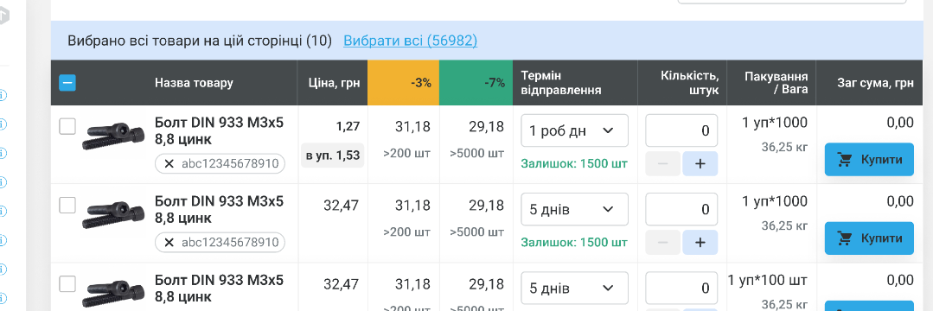This screenshot has height=311, width=933.
Task: Decrease quantity with minus in first row
Action: click(663, 163)
